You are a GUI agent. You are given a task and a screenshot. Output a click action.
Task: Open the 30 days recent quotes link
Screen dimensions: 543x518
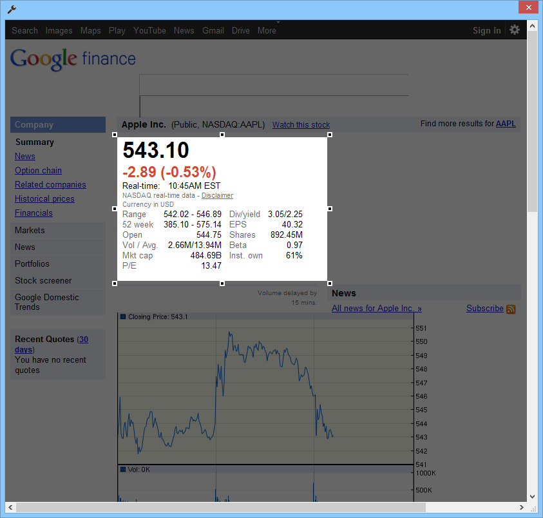tap(82, 339)
